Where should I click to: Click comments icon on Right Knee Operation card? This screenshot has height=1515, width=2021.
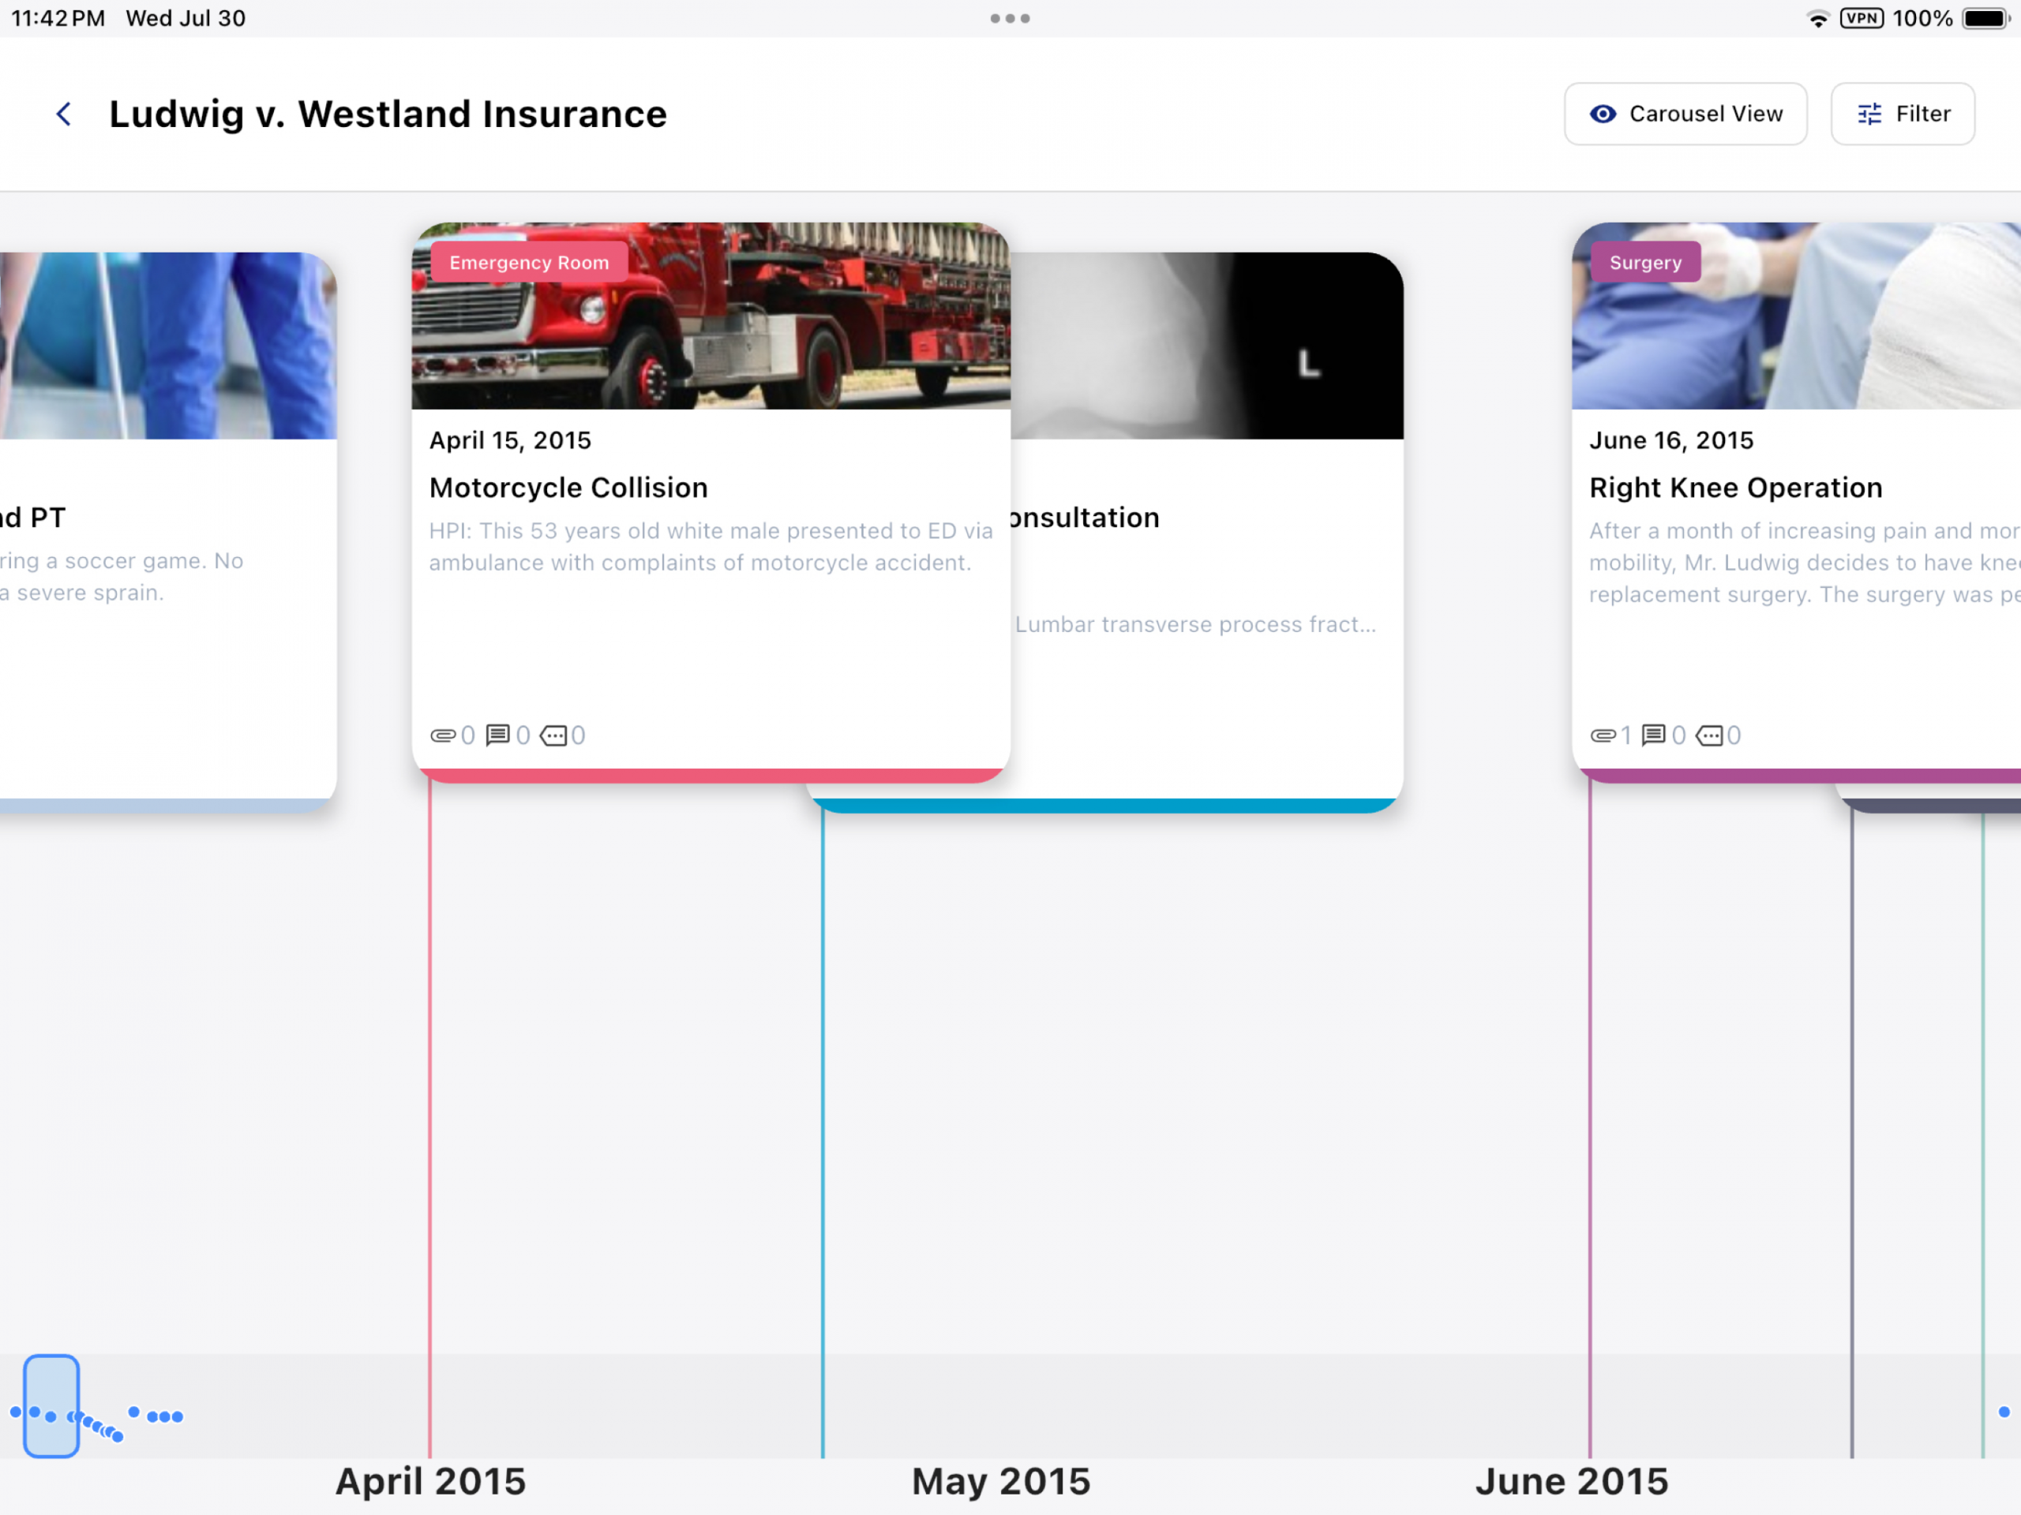pyautogui.click(x=1653, y=735)
